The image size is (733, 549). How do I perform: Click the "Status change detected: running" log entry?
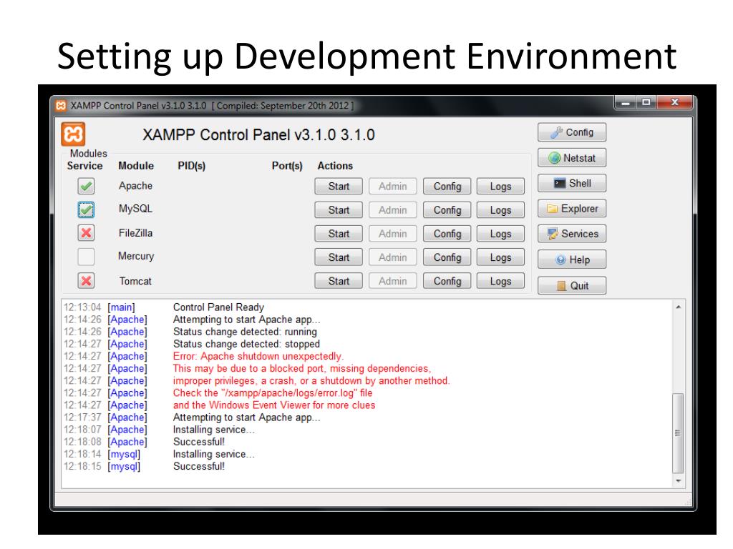[245, 332]
